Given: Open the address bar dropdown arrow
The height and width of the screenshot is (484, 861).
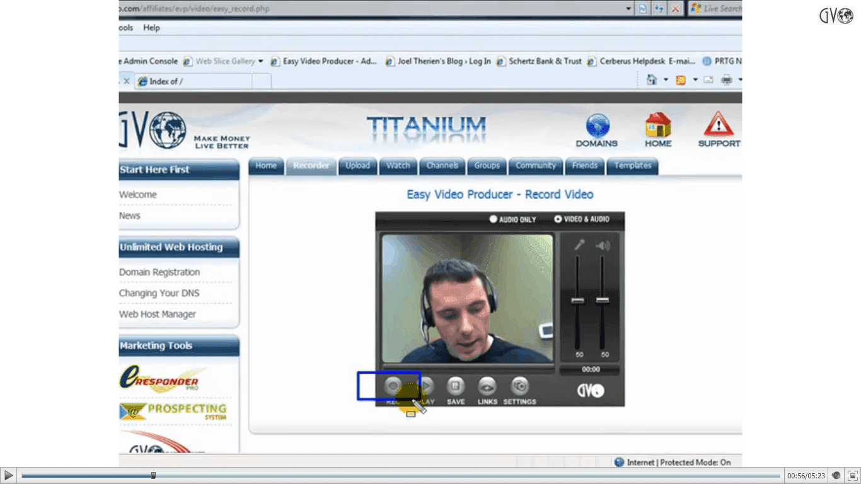Looking at the screenshot, I should click(x=628, y=9).
